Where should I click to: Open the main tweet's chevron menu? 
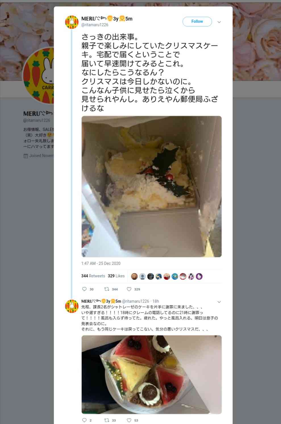click(219, 22)
